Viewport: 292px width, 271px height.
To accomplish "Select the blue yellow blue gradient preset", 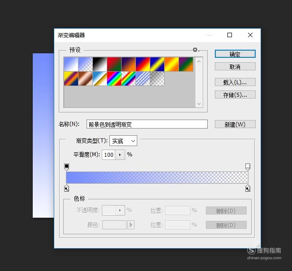I will pyautogui.click(x=157, y=64).
